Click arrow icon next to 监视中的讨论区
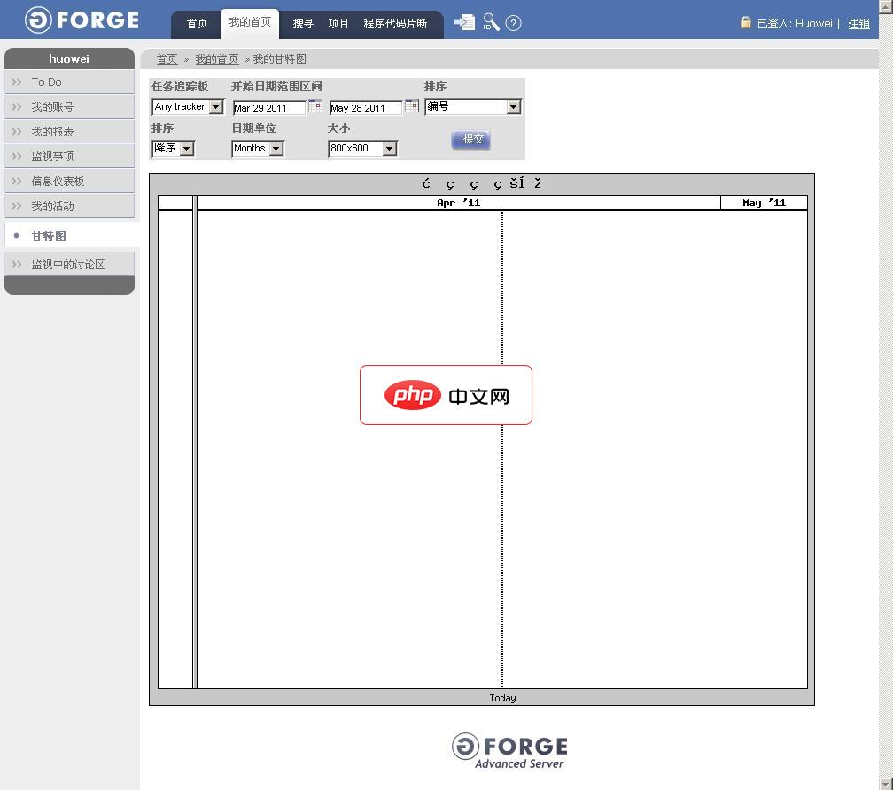 [17, 265]
